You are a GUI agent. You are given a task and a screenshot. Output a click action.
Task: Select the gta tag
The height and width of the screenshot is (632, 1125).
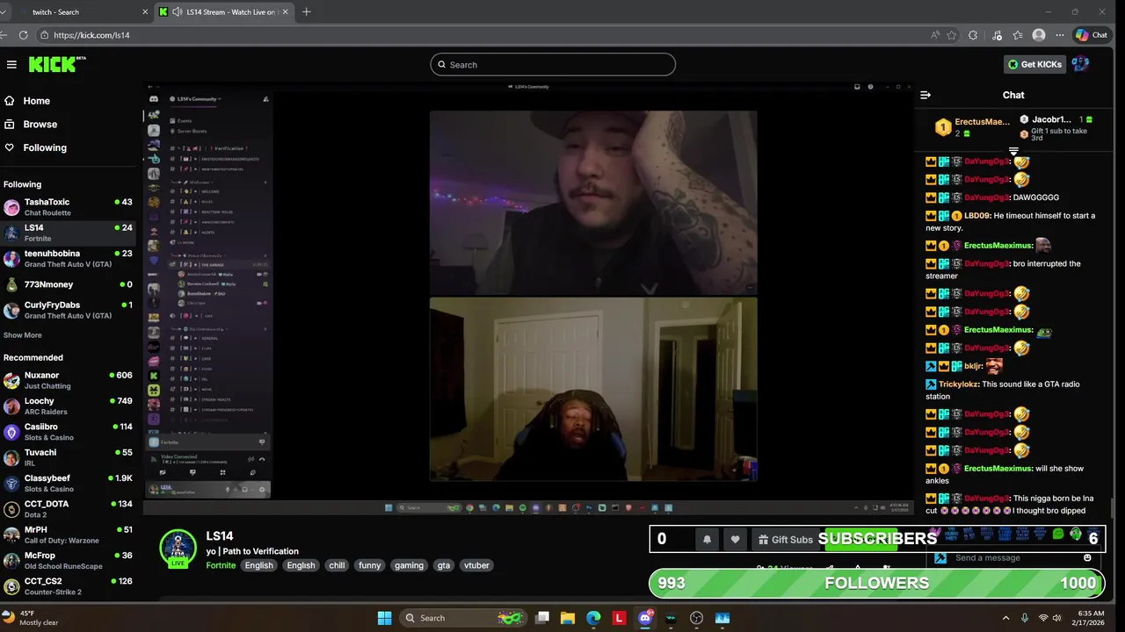pyautogui.click(x=444, y=565)
